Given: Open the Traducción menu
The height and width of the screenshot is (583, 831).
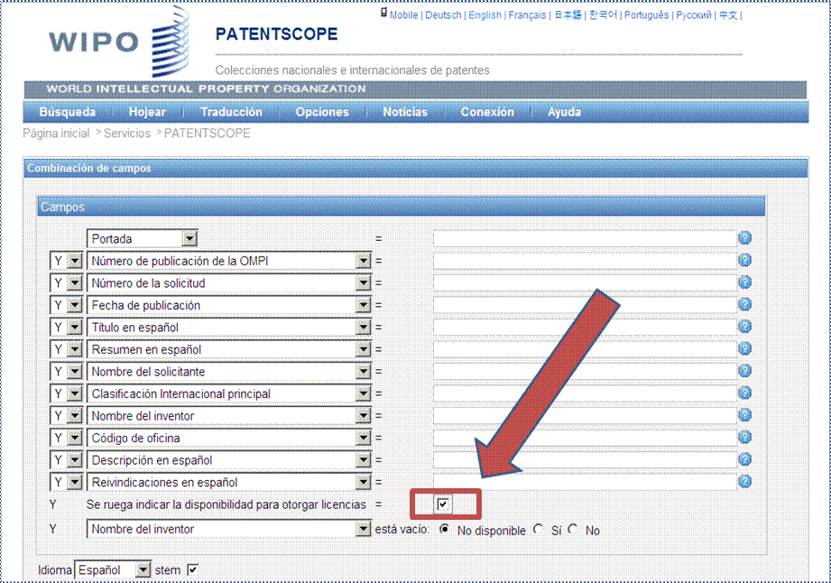Looking at the screenshot, I should click(231, 112).
